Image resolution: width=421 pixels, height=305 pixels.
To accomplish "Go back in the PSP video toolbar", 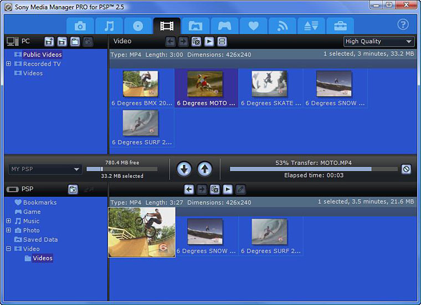I will tap(189, 189).
